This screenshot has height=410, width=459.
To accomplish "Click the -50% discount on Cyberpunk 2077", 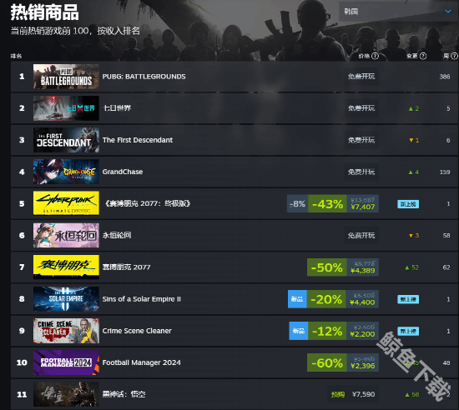I will click(326, 267).
